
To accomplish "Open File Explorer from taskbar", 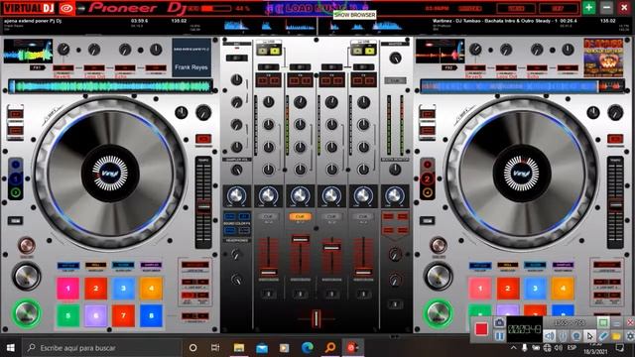I will [x=239, y=348].
